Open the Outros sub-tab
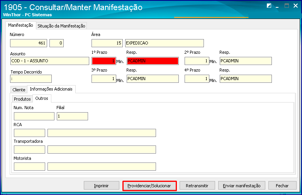The height and width of the screenshot is (195, 302). click(x=42, y=98)
